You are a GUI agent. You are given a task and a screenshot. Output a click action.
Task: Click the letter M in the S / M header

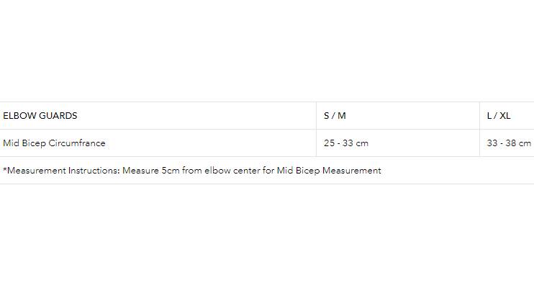pos(342,116)
